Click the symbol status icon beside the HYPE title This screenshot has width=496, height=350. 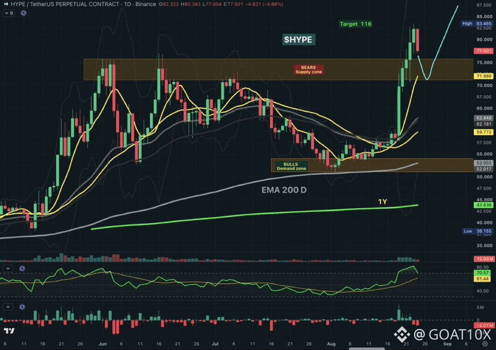click(x=6, y=4)
